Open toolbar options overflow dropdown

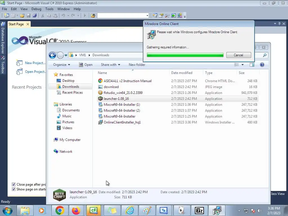coord(185,16)
